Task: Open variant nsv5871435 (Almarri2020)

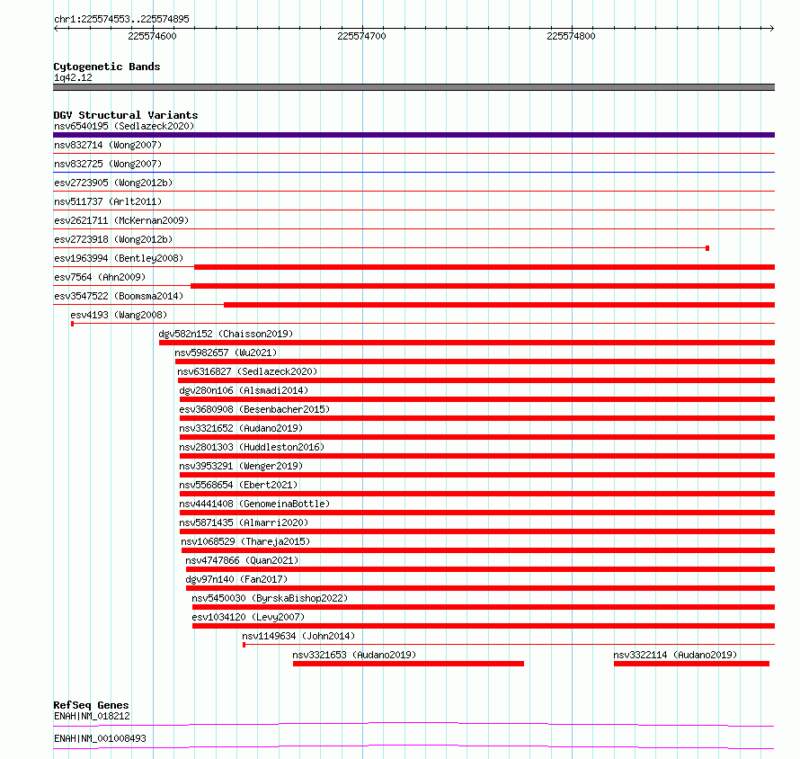Action: (x=244, y=522)
